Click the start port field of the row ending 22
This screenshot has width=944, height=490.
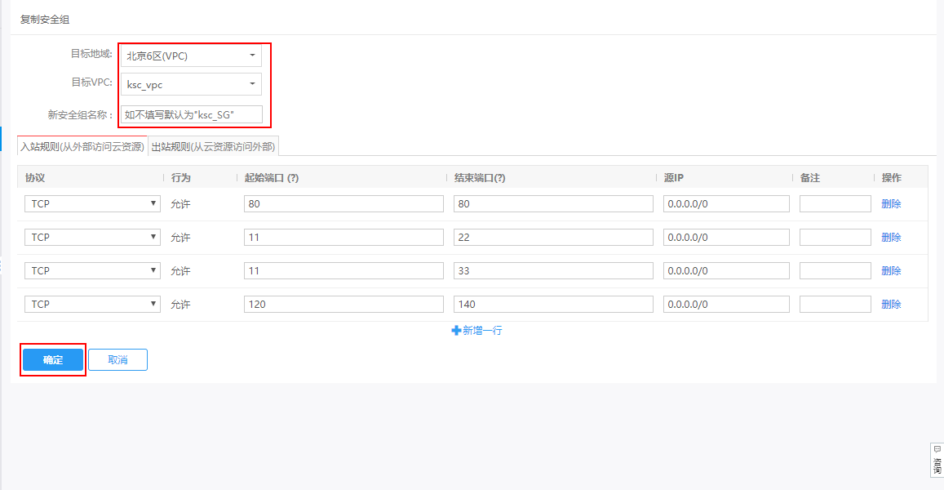pos(343,238)
